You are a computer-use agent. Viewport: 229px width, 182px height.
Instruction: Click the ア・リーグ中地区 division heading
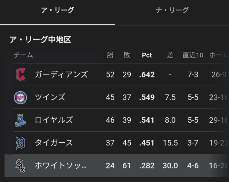(x=40, y=40)
